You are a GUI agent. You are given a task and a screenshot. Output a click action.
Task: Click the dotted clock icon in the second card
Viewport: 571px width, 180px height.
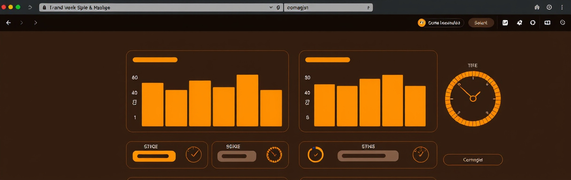[274, 154]
